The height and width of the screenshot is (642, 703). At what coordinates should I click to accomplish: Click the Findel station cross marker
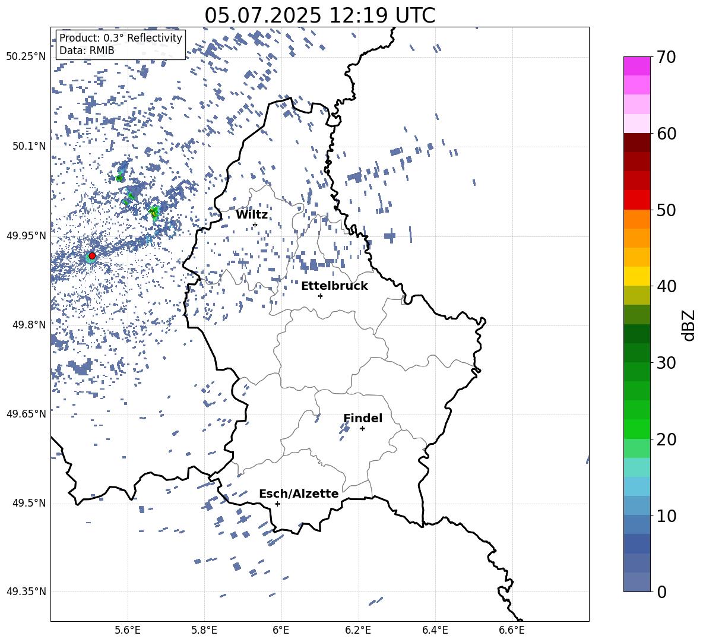tap(362, 429)
